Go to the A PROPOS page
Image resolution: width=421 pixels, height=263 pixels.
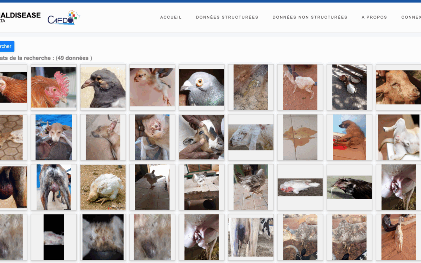(374, 17)
